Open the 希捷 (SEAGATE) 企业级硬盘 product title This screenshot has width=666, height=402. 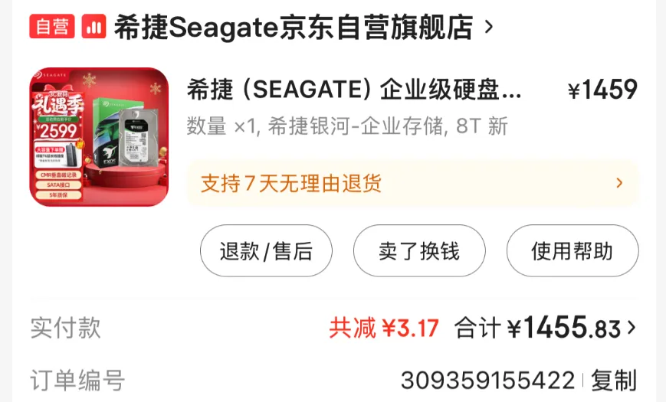354,90
